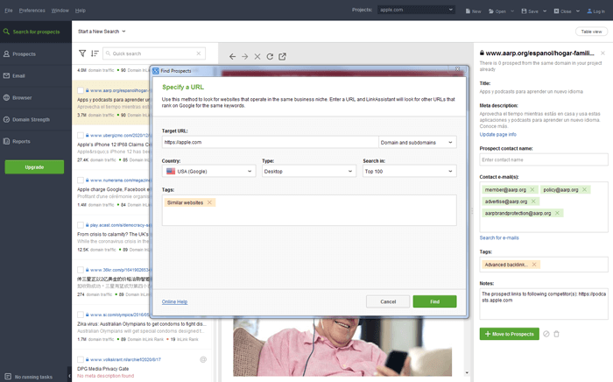Click the Notes text area
The height and width of the screenshot is (382, 613).
(x=544, y=304)
